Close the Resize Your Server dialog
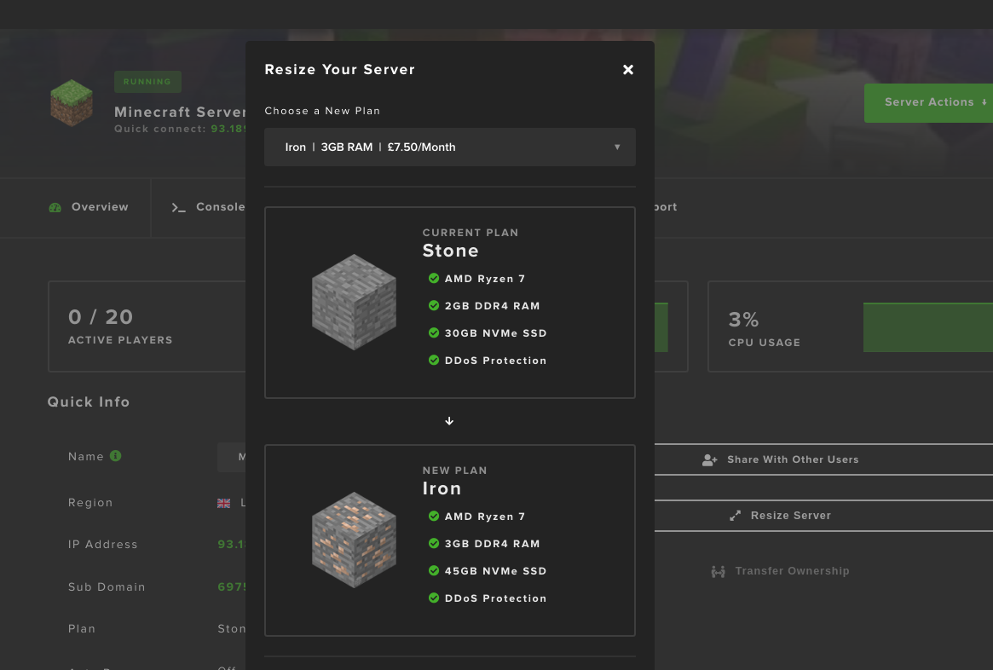Image resolution: width=993 pixels, height=670 pixels. coord(627,70)
